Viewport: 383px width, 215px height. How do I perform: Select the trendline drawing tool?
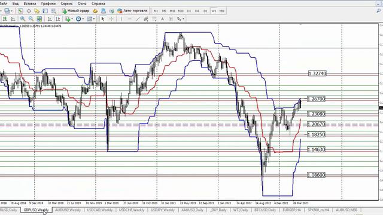[138, 19]
